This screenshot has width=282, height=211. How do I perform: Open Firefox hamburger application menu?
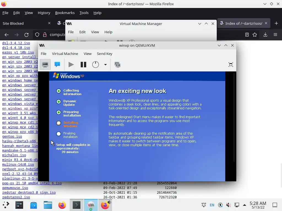click(275, 35)
